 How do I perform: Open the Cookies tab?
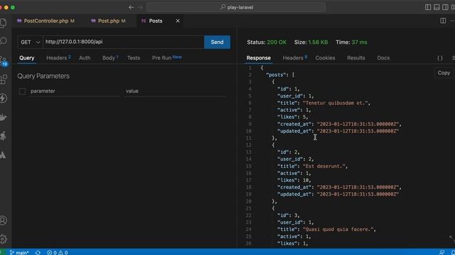click(x=325, y=58)
